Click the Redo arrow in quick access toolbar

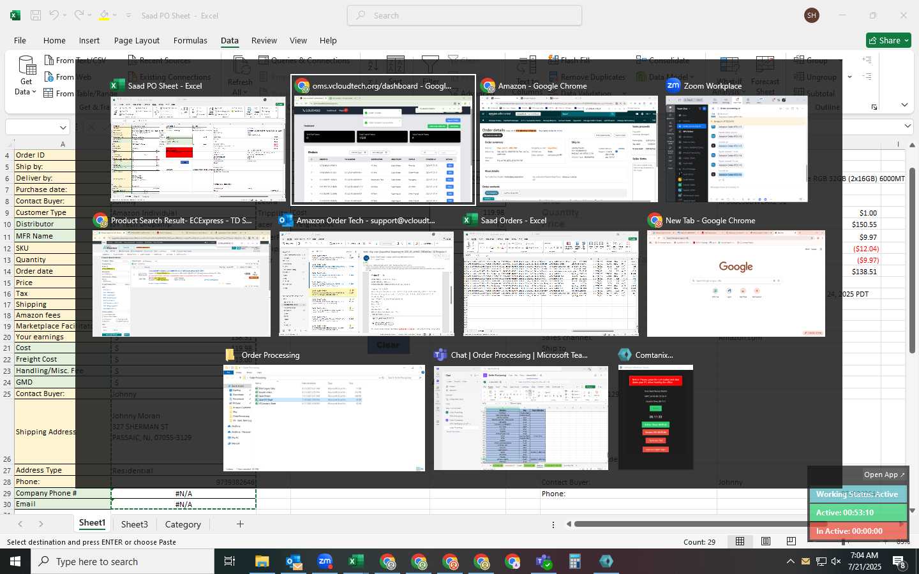[x=78, y=15]
